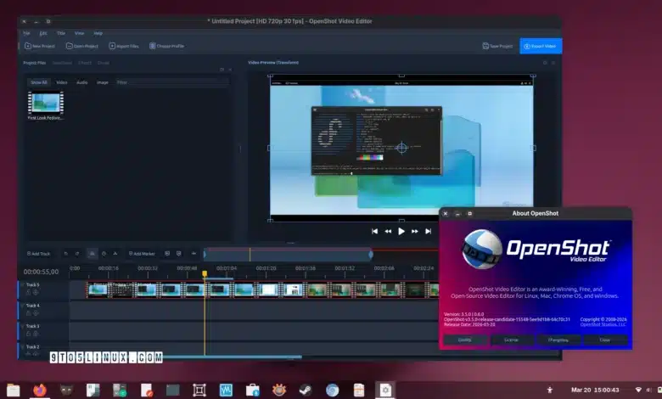Click the transform center crosshair in preview

(402, 148)
